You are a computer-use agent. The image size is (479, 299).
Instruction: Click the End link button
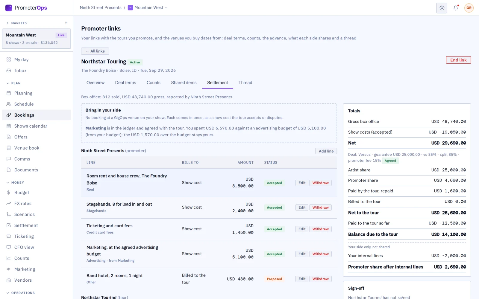(458, 60)
